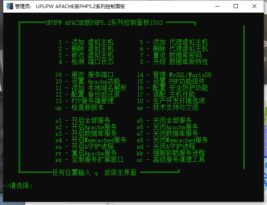Click the line 'qa - 技术支持与交流'
Viewport: 267px width, 205px height.
[168, 108]
